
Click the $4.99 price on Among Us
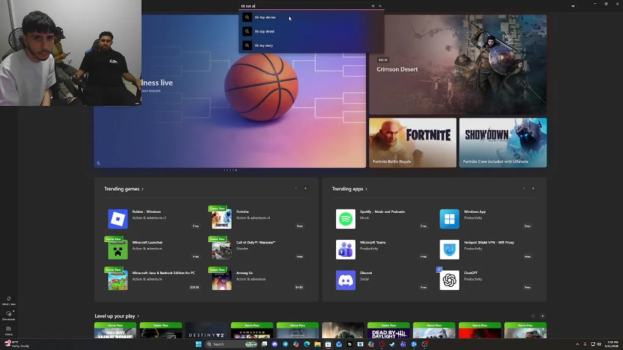click(299, 287)
